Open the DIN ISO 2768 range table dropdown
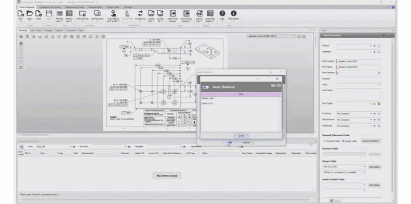The width and height of the screenshot is (411, 204). [x=344, y=167]
